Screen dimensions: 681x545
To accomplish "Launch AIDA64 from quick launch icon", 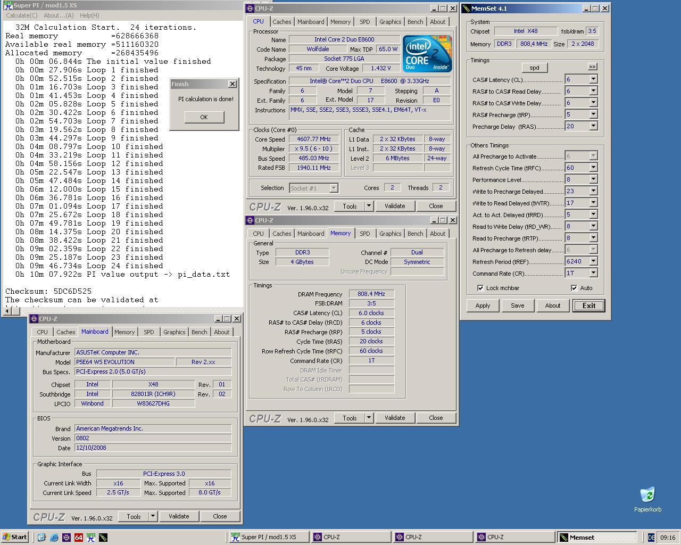I will [79, 538].
